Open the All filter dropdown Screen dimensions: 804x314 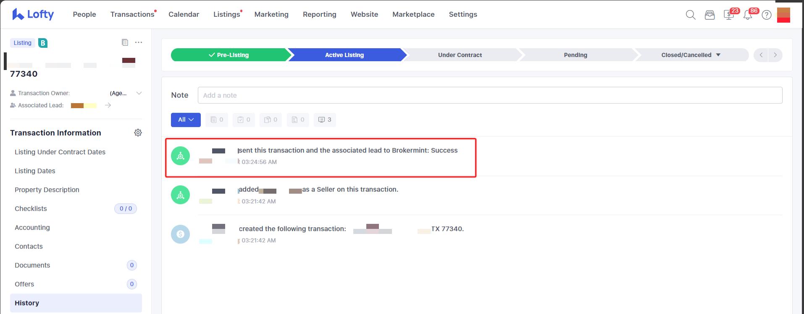[x=186, y=120]
